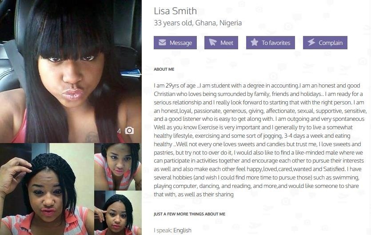
Task: Click the JUST A FEW MORE THINGS heading
Action: (x=190, y=214)
